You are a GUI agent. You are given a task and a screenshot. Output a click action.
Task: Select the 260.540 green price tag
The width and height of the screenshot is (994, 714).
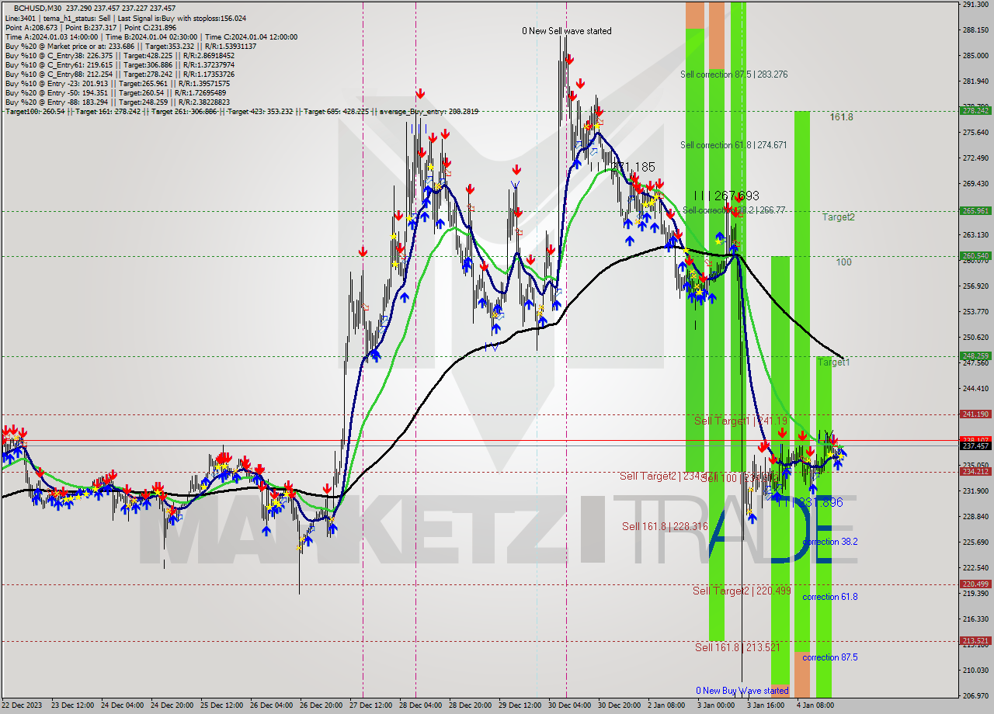tap(975, 255)
